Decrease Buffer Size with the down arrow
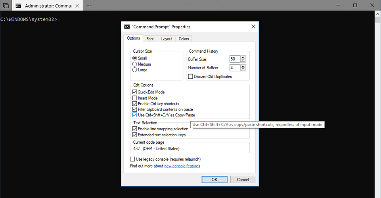Screen dimensions: 381x198 243,61
